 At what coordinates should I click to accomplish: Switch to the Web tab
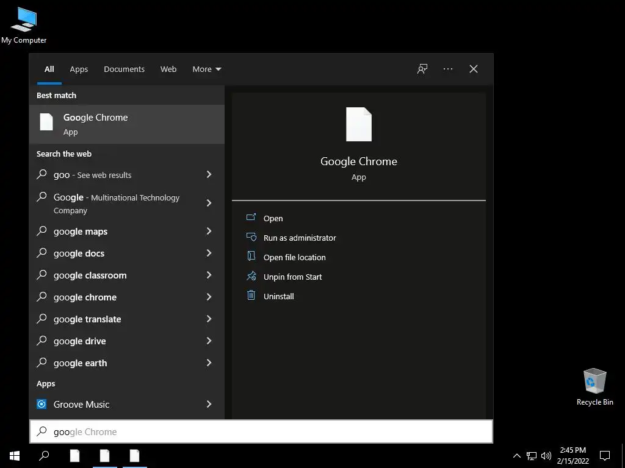pyautogui.click(x=168, y=69)
